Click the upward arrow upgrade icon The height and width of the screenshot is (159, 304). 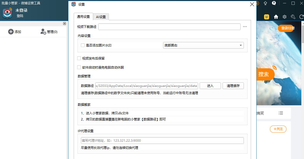pyautogui.click(x=265, y=3)
